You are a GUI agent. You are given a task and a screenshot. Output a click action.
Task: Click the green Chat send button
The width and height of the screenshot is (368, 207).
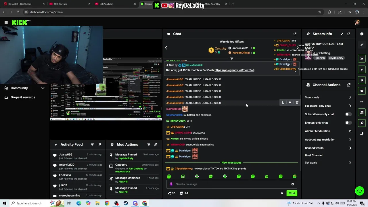292,193
